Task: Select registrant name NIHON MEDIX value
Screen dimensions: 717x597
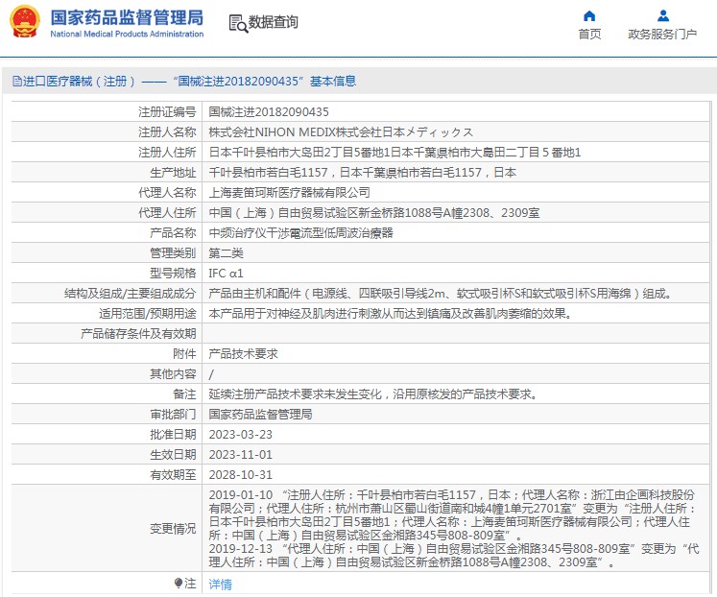Action: tap(341, 132)
